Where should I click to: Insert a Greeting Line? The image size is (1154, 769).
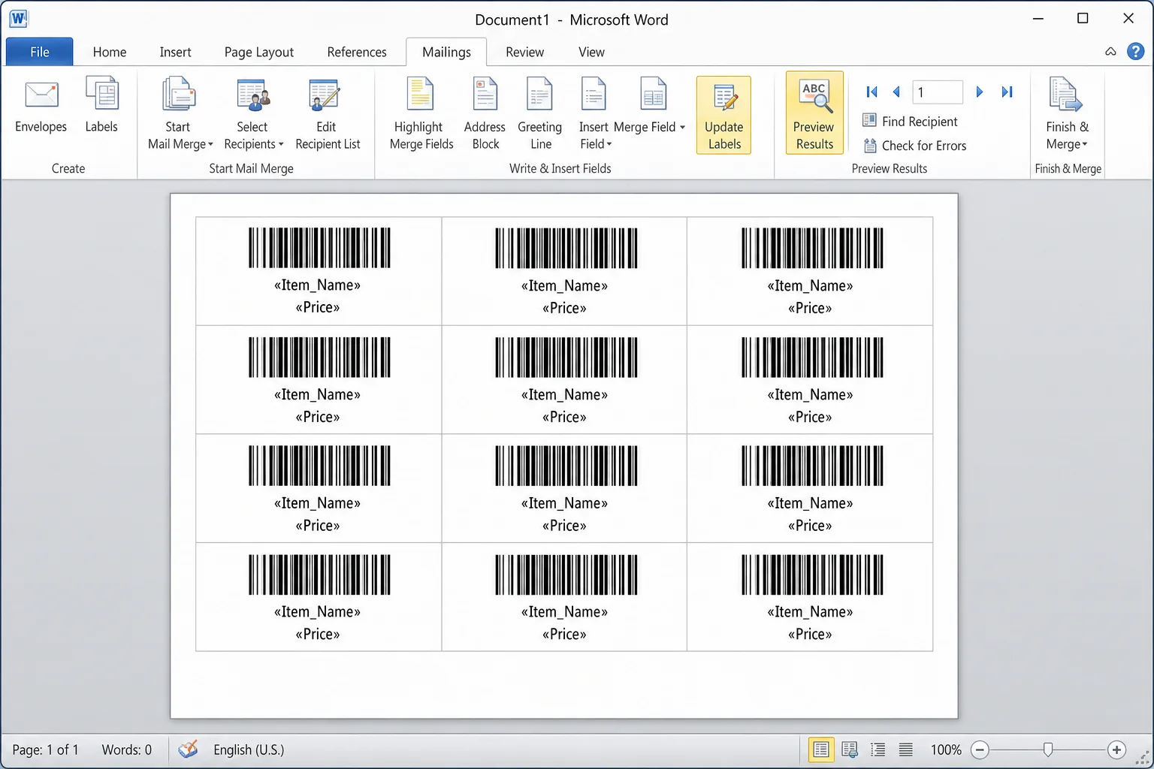pos(539,115)
